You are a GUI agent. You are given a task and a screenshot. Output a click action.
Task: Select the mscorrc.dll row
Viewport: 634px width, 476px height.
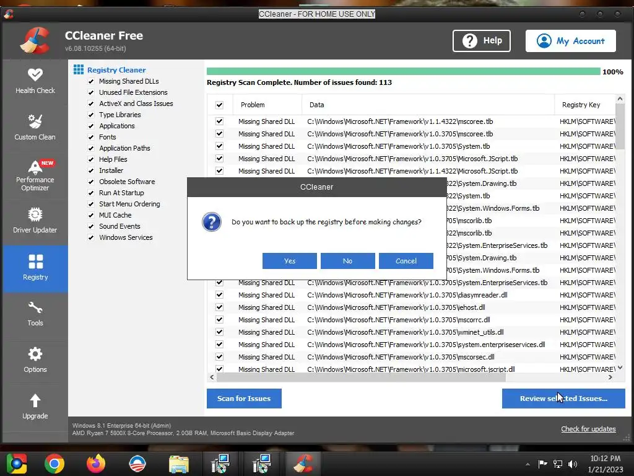click(411, 320)
